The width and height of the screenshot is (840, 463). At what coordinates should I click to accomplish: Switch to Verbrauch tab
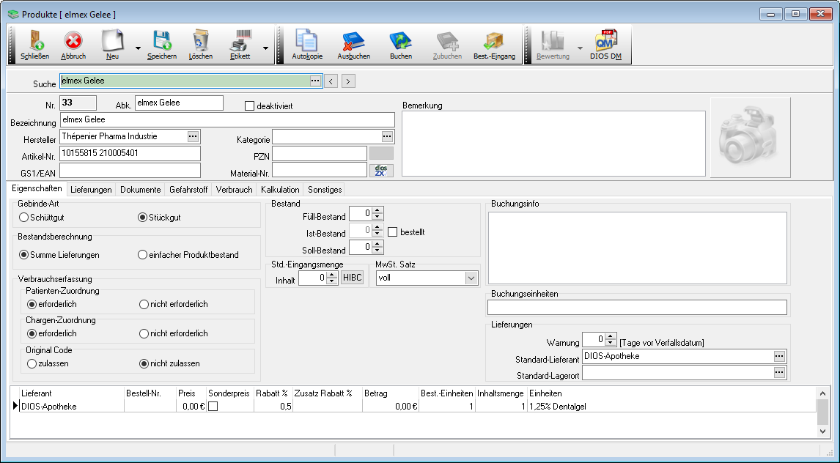[234, 190]
